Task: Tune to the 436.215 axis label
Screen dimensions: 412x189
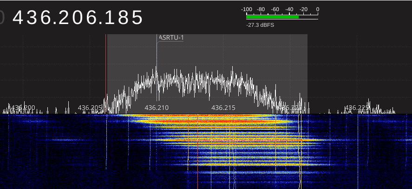Action: tap(223, 108)
